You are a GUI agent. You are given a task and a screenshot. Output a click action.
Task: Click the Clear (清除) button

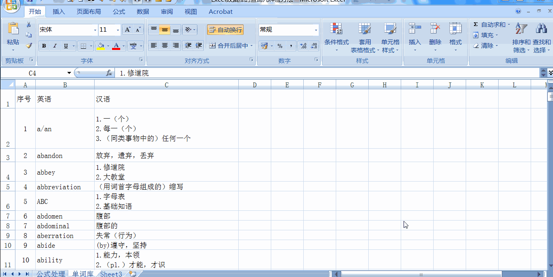[x=485, y=45]
